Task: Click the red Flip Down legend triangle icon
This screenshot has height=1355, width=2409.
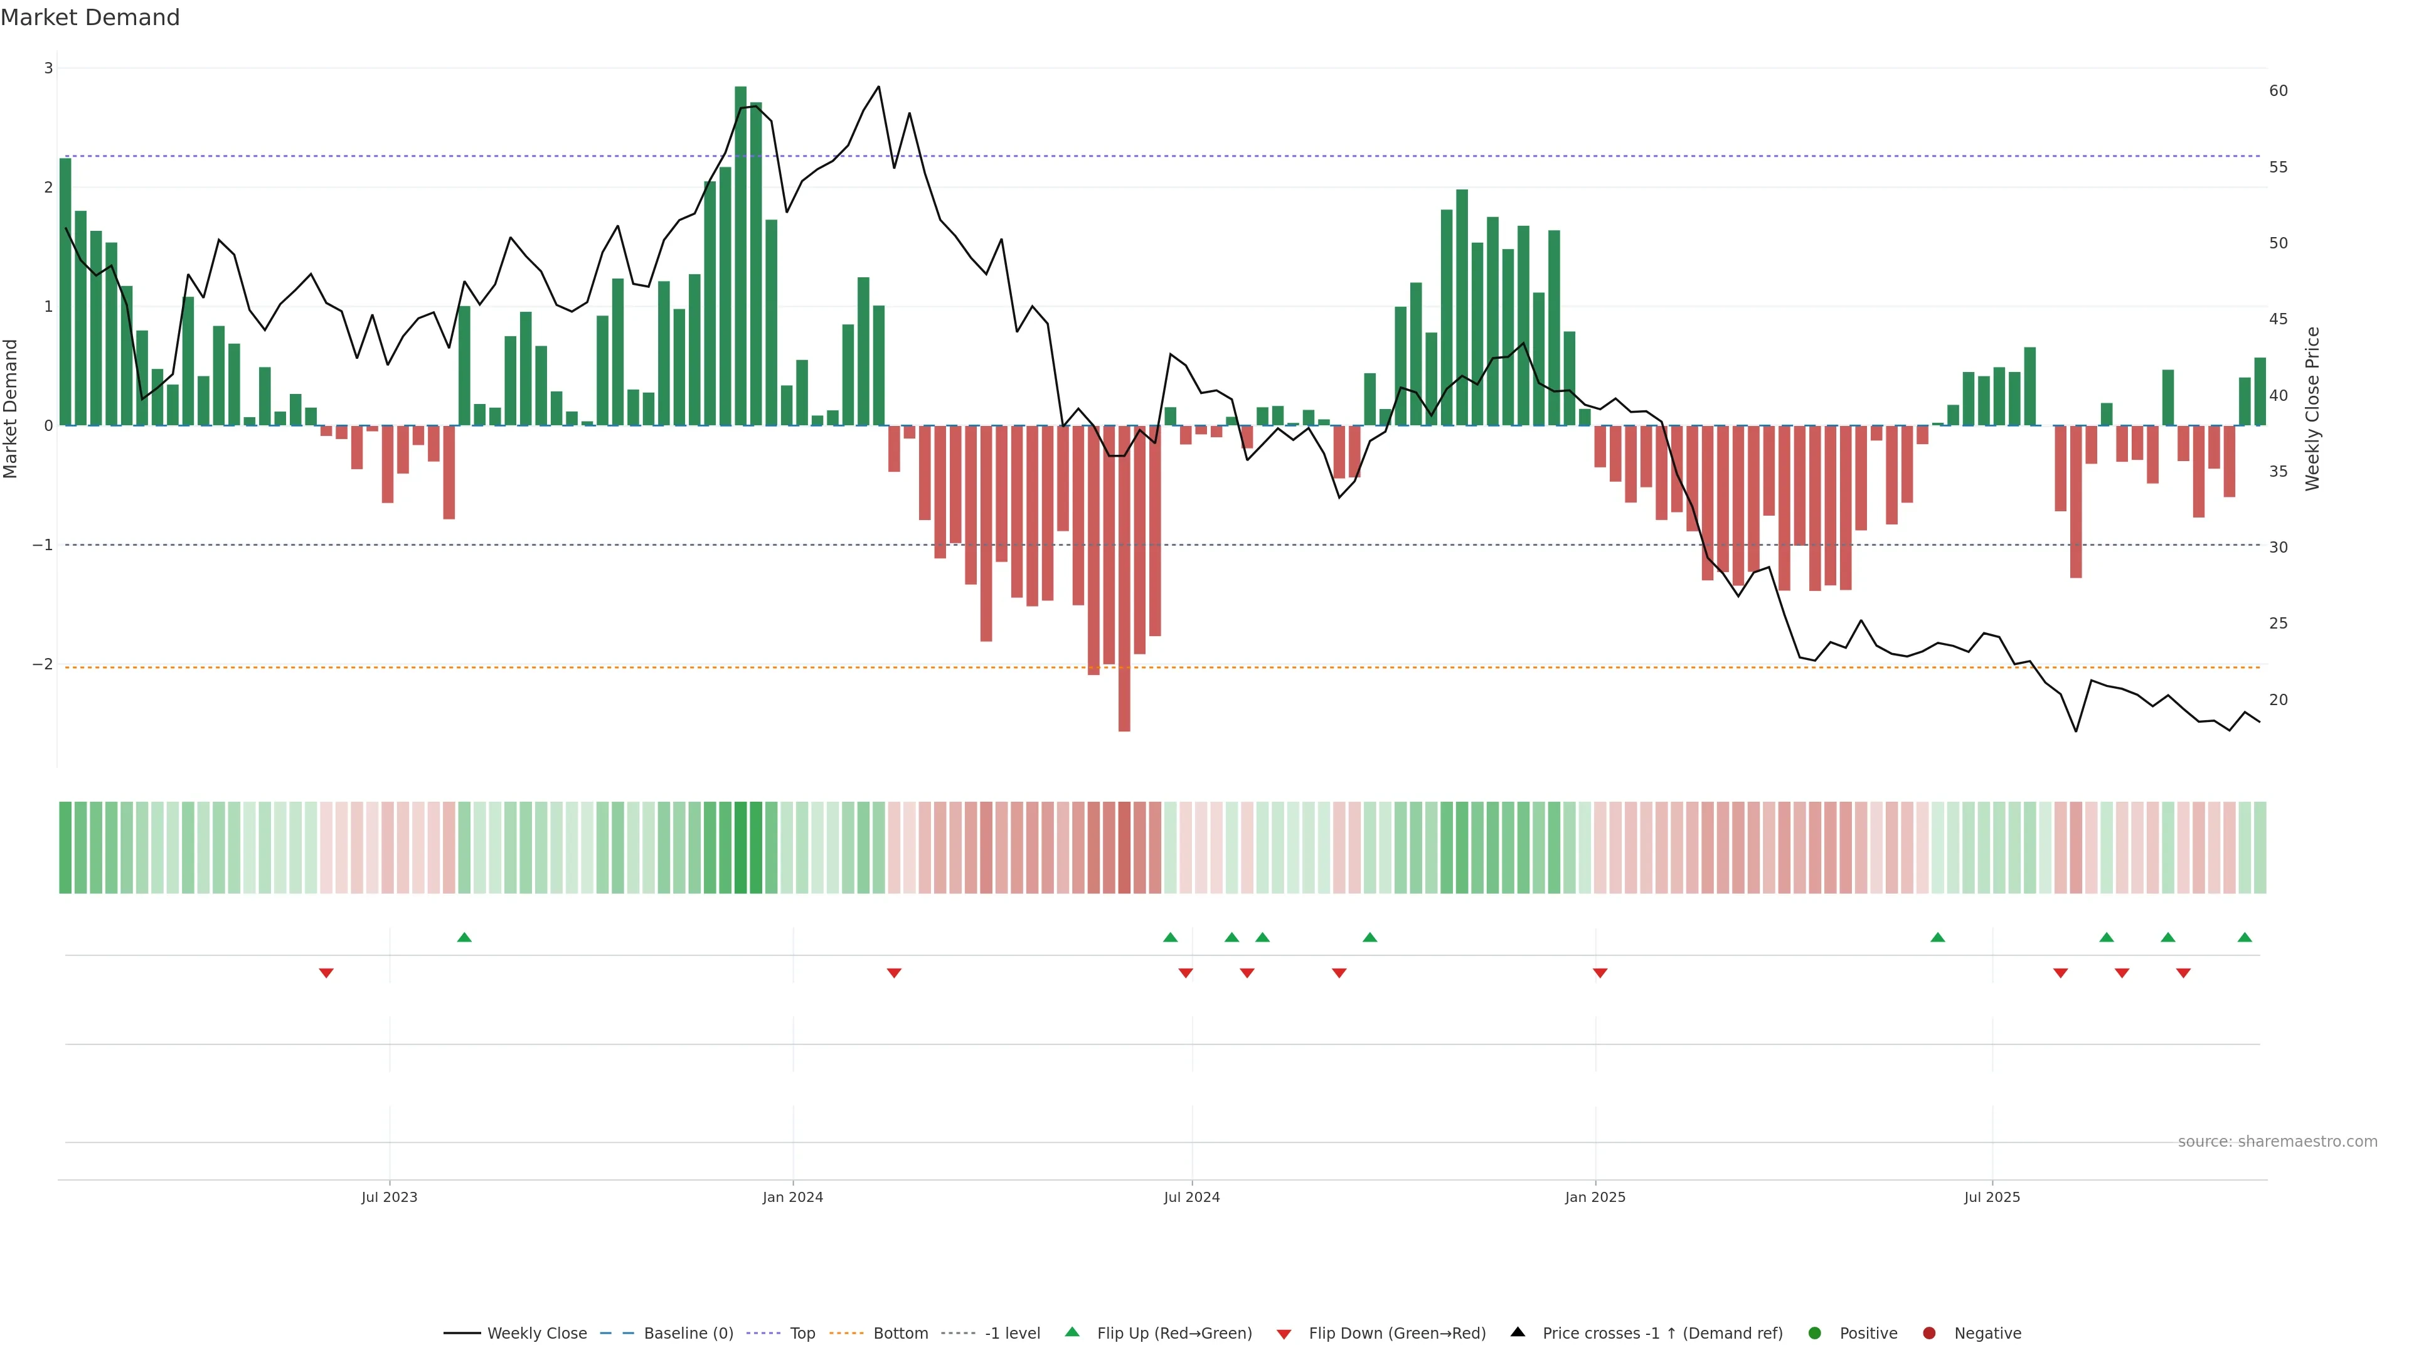Action: (x=1284, y=1334)
